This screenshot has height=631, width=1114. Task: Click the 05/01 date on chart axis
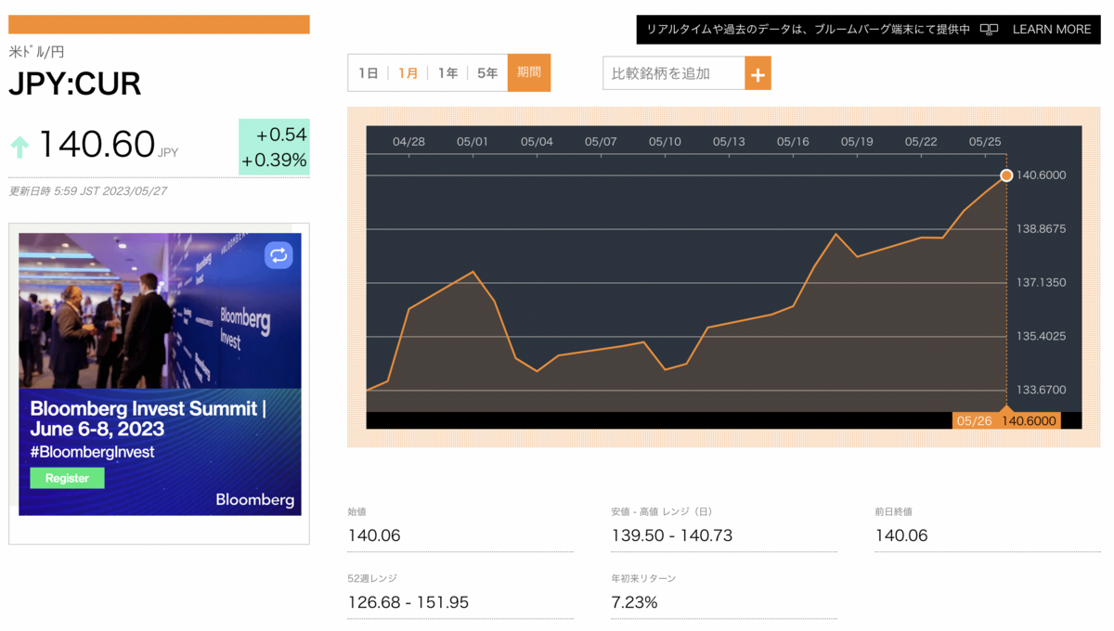(473, 142)
